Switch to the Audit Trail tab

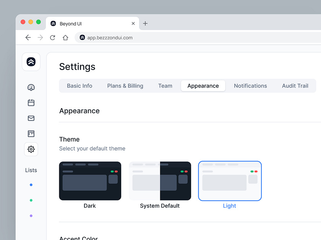pyautogui.click(x=295, y=86)
